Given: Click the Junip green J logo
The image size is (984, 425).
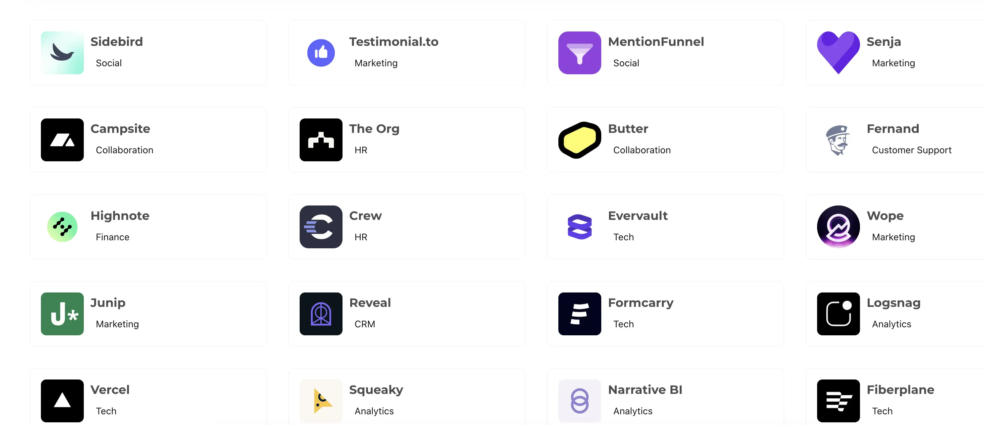Looking at the screenshot, I should pyautogui.click(x=62, y=314).
